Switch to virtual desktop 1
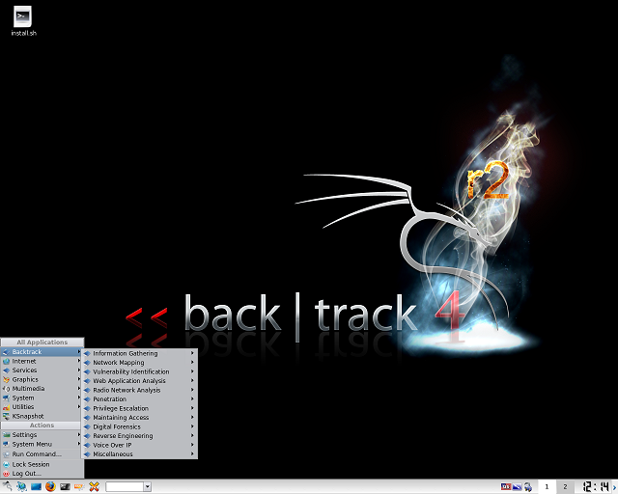618x494 pixels. click(547, 487)
